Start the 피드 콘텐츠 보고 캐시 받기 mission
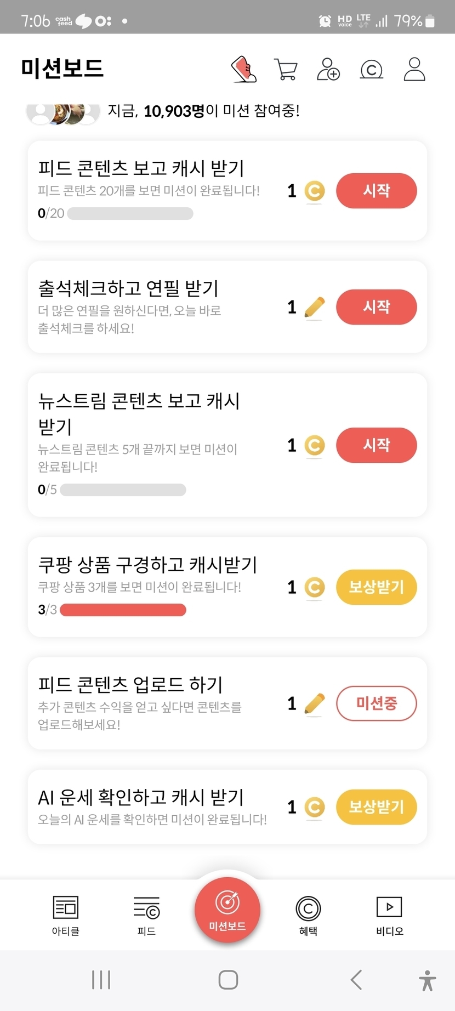This screenshot has width=455, height=1011. 376,191
